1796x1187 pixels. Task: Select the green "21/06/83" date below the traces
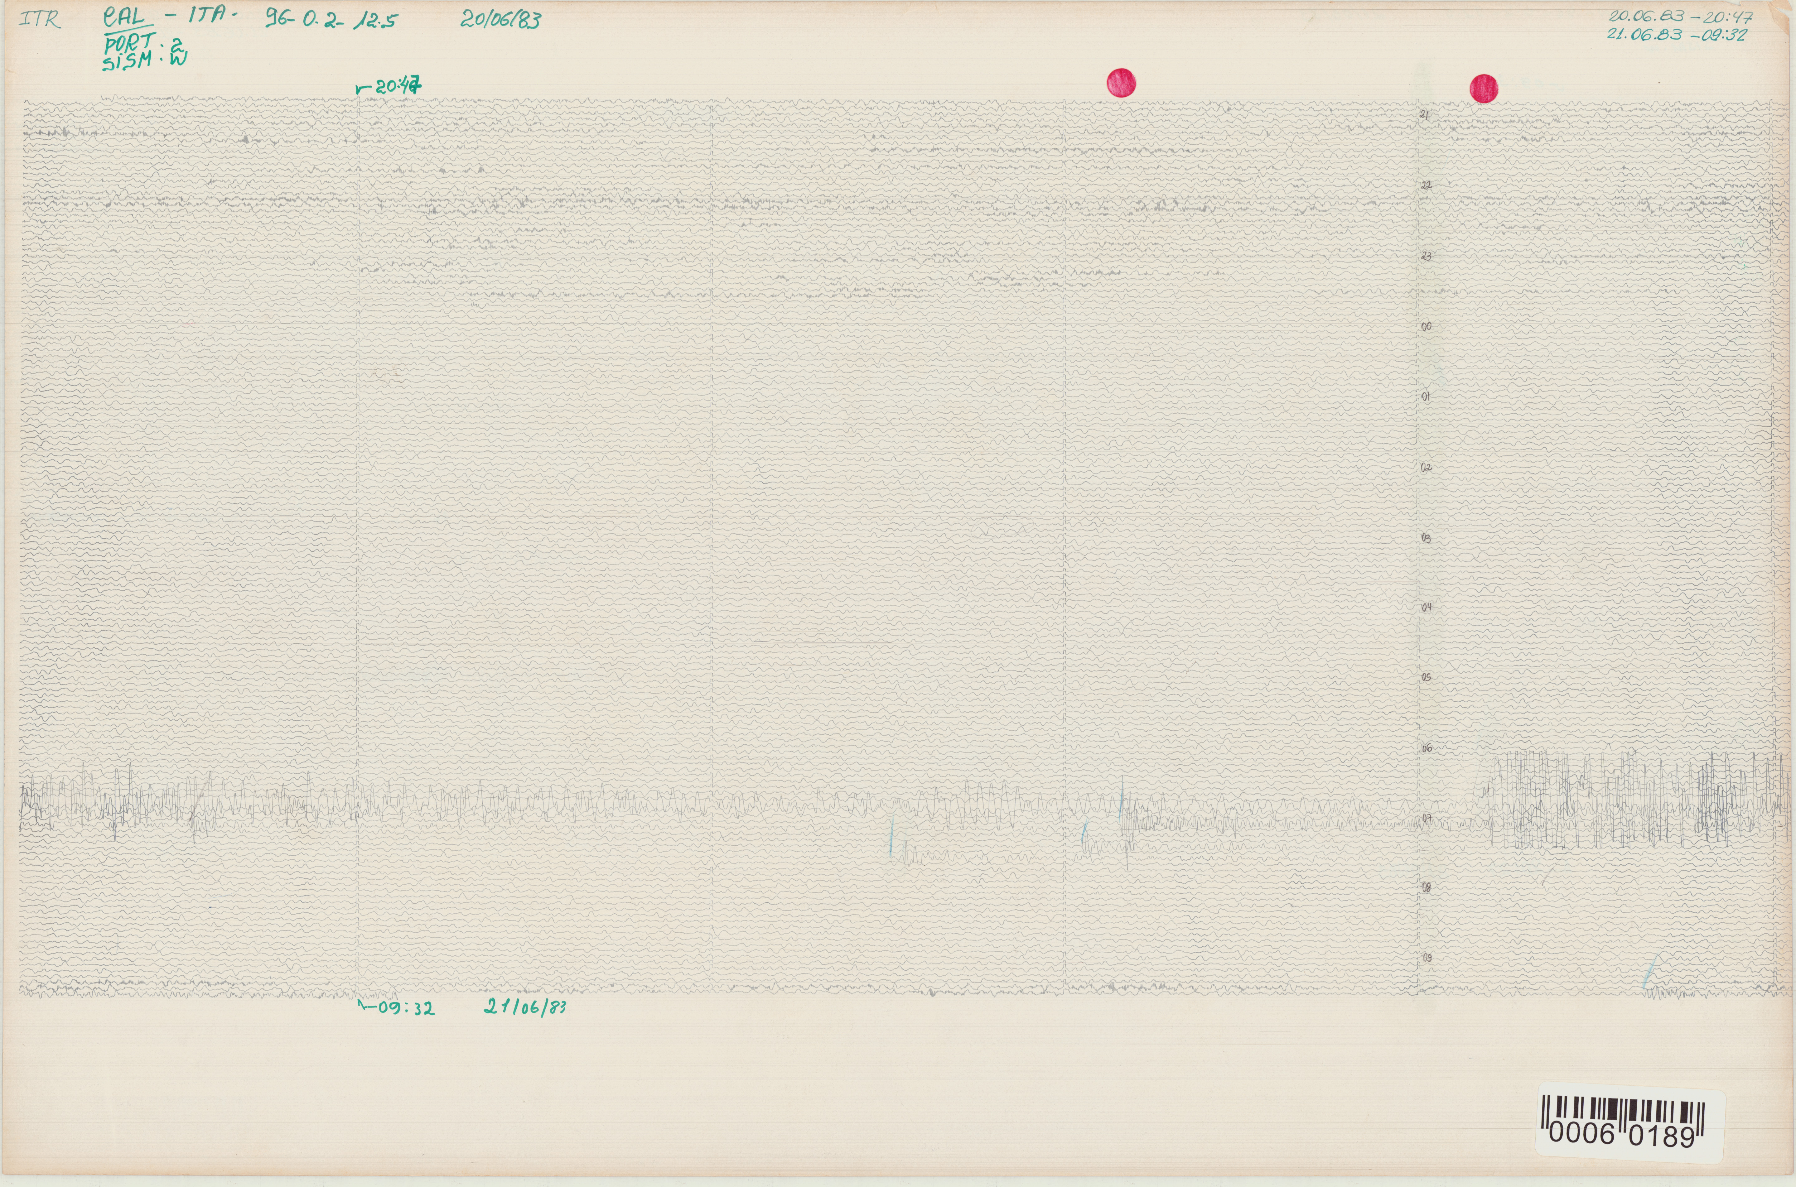525,1007
